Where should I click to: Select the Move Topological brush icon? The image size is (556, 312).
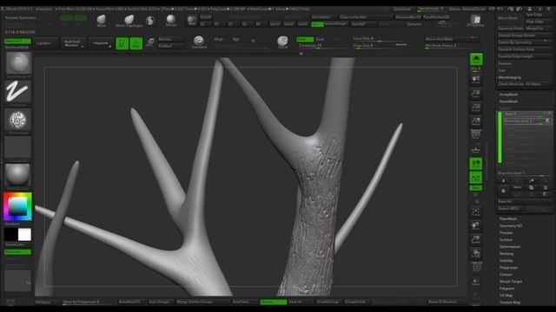click(x=129, y=21)
